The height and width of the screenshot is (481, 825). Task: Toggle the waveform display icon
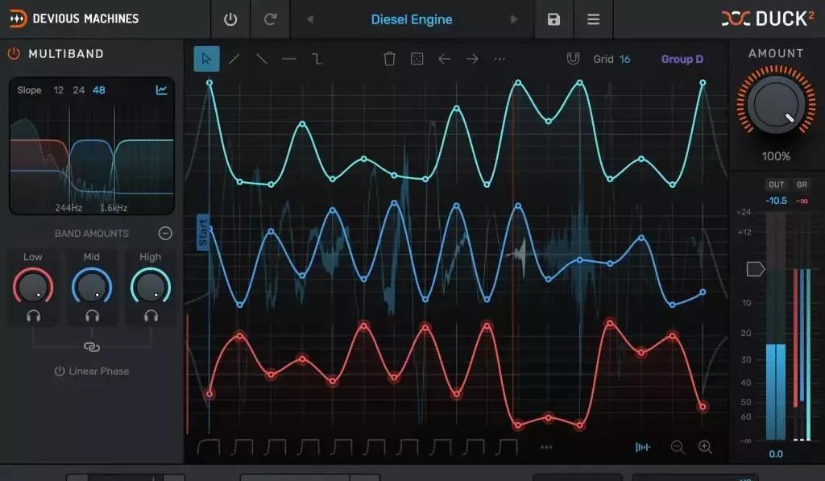pos(643,447)
